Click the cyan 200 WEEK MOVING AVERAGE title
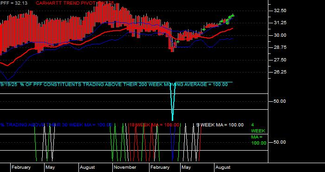 [114, 85]
